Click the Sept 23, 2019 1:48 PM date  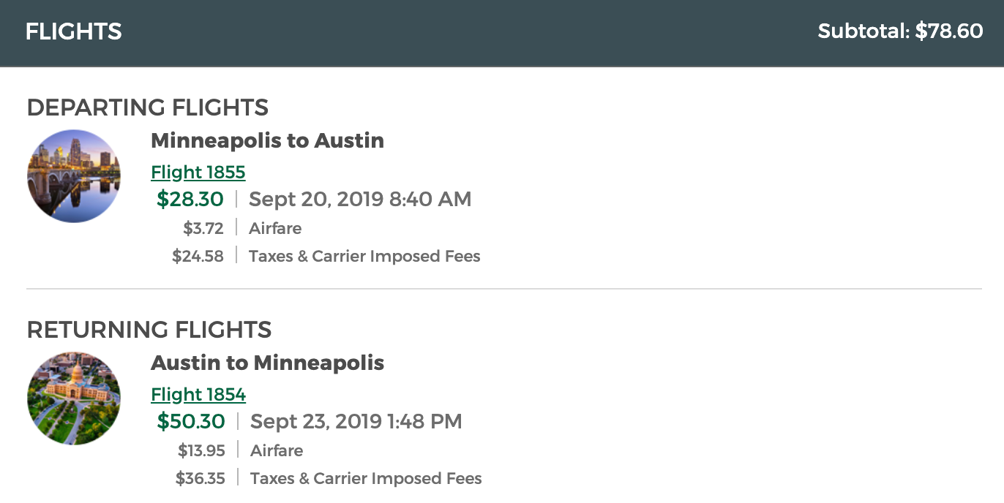tap(356, 421)
